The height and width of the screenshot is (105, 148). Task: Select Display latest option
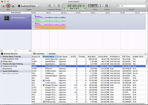tap(1, 61)
